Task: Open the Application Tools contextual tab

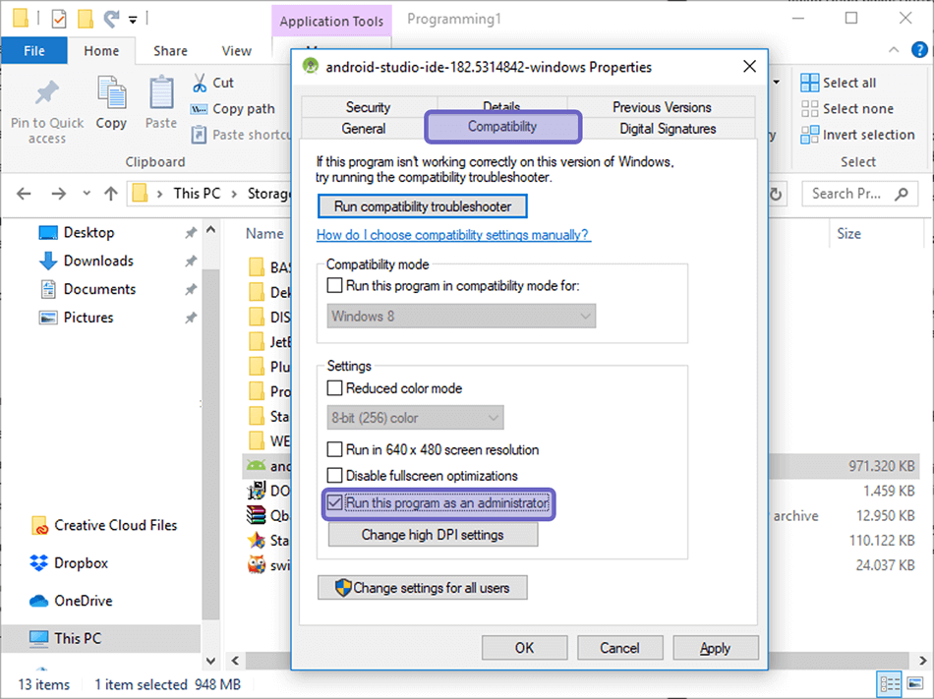Action: pyautogui.click(x=331, y=22)
